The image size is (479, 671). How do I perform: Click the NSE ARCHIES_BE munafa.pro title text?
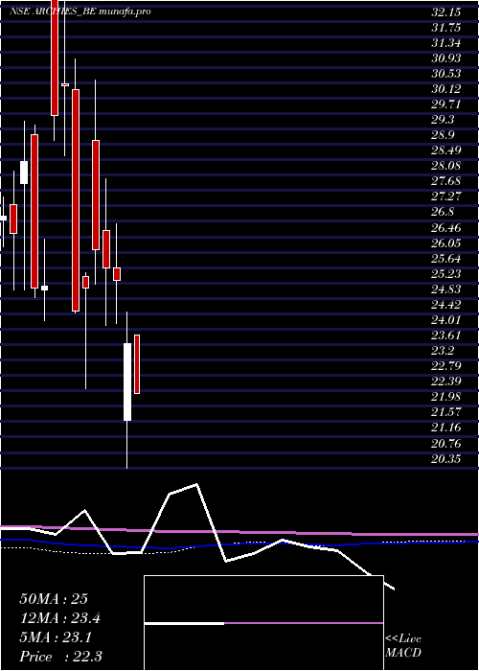click(80, 12)
